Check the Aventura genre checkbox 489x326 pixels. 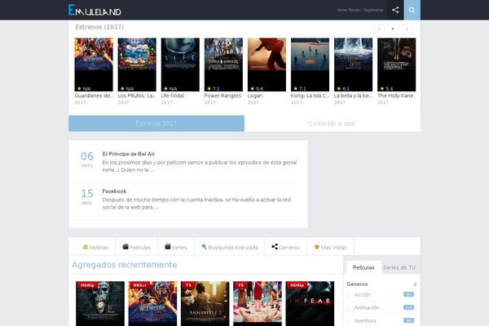pos(349,321)
